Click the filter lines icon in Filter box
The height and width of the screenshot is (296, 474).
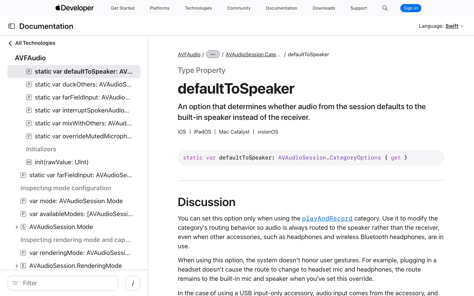pyautogui.click(x=15, y=283)
